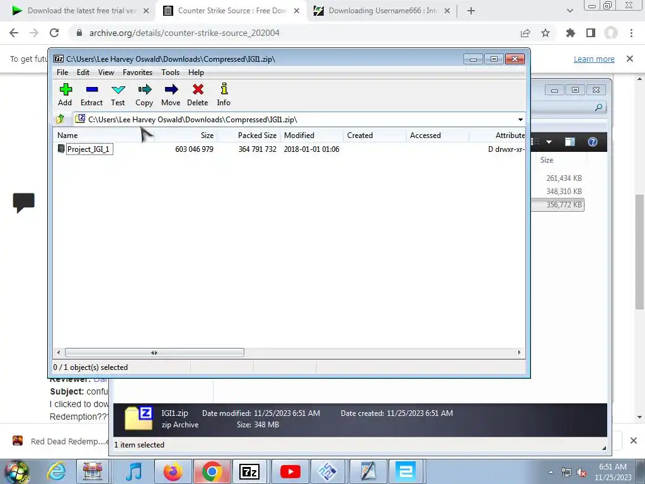
Task: Click the horizontal scrollbar thumb in 7-Zip
Action: 154,353
